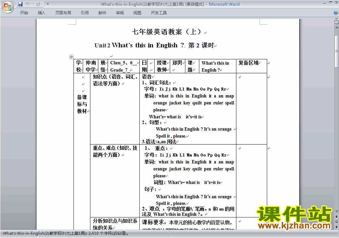The height and width of the screenshot is (238, 339).
Task: Click the Redo icon in Quick Access toolbar
Action: coord(38,4)
